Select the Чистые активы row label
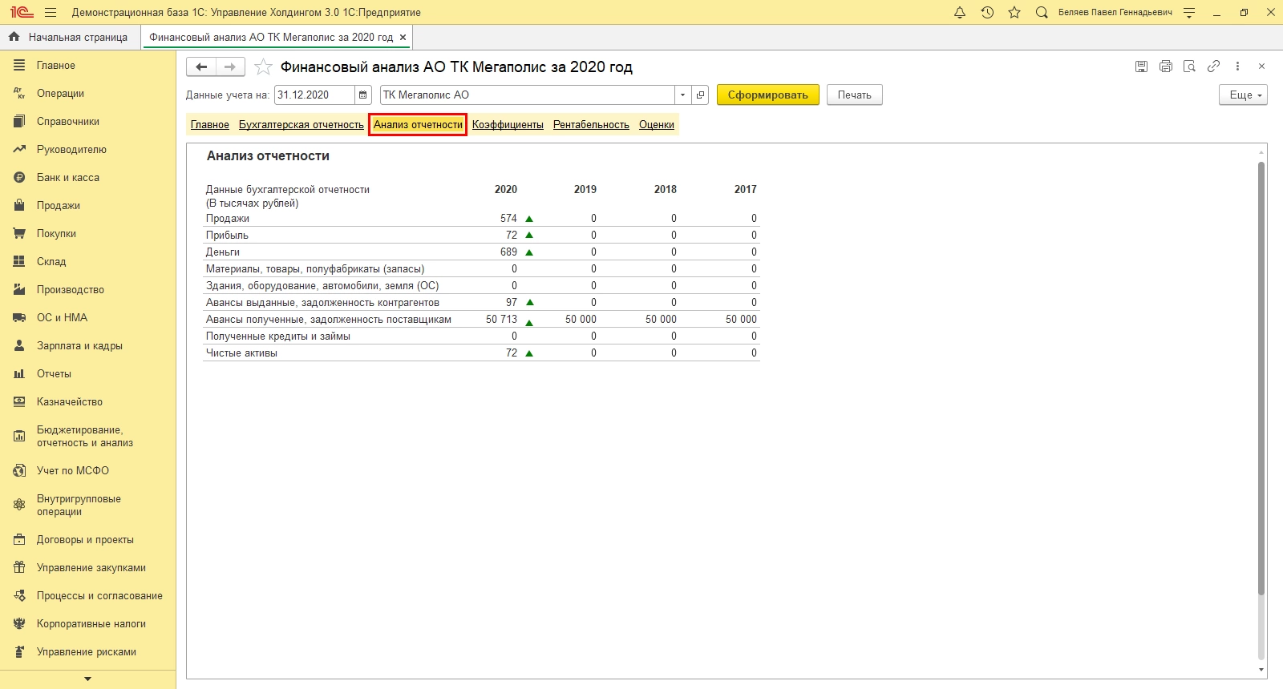The image size is (1283, 689). click(x=241, y=353)
